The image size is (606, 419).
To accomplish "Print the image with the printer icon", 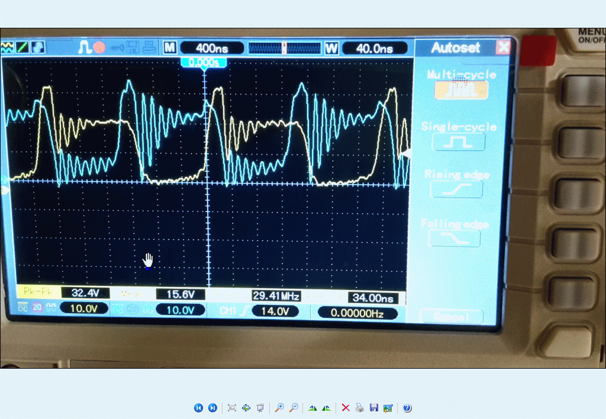I will click(360, 408).
